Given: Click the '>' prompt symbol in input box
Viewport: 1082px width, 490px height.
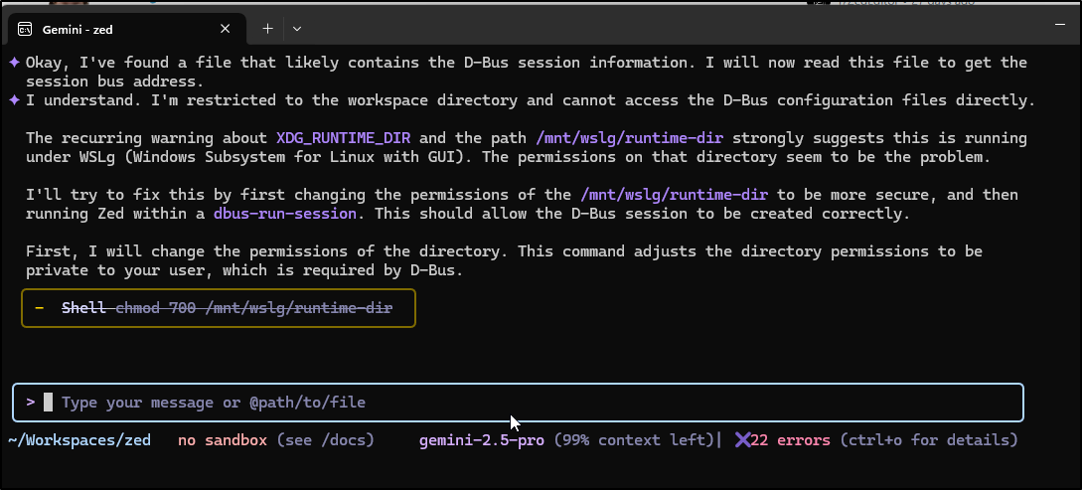Looking at the screenshot, I should [x=31, y=402].
